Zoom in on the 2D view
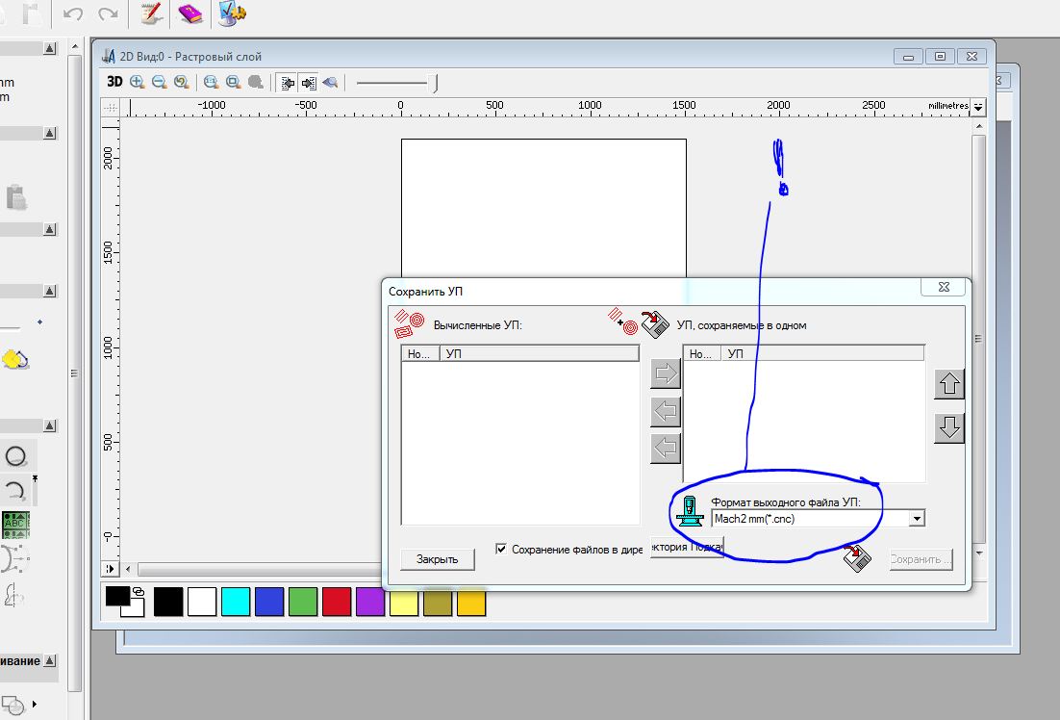This screenshot has width=1060, height=720. pos(138,82)
